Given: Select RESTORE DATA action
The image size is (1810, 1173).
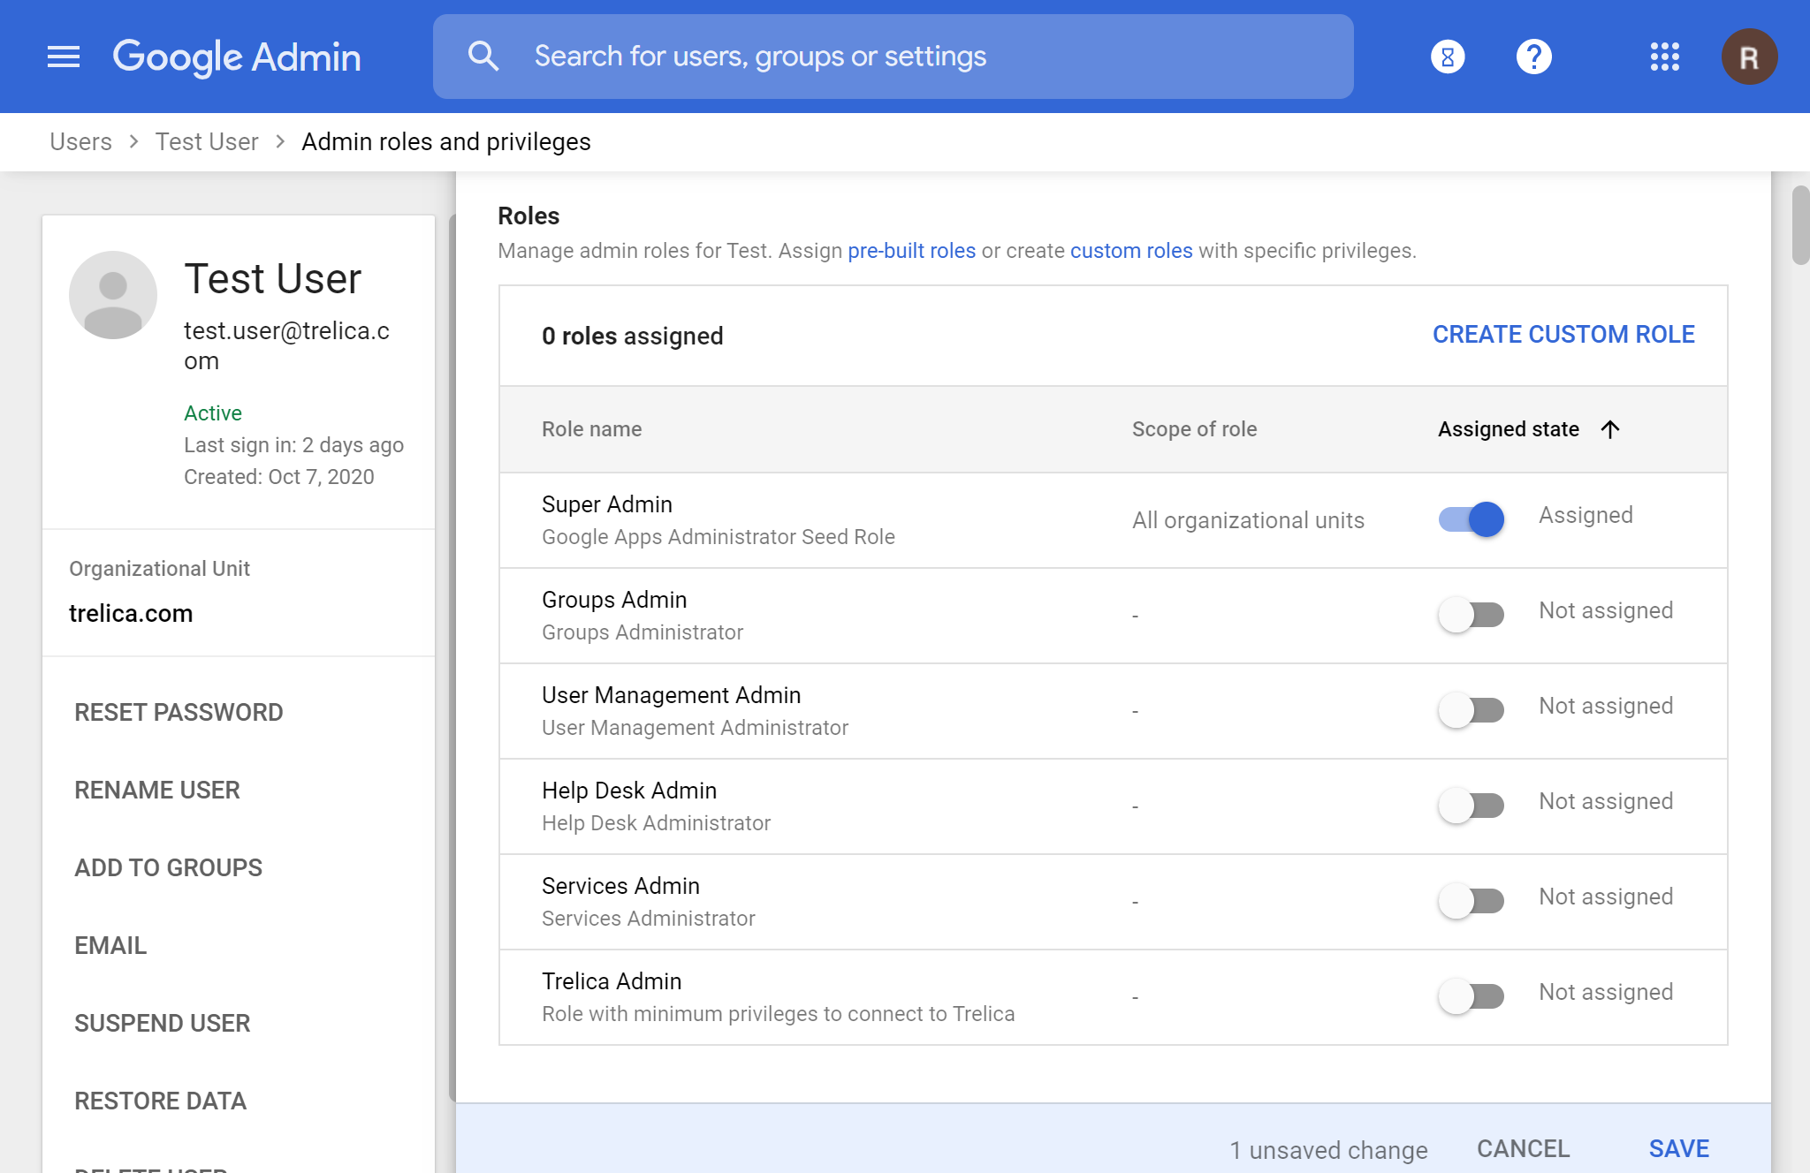Looking at the screenshot, I should pos(160,1101).
